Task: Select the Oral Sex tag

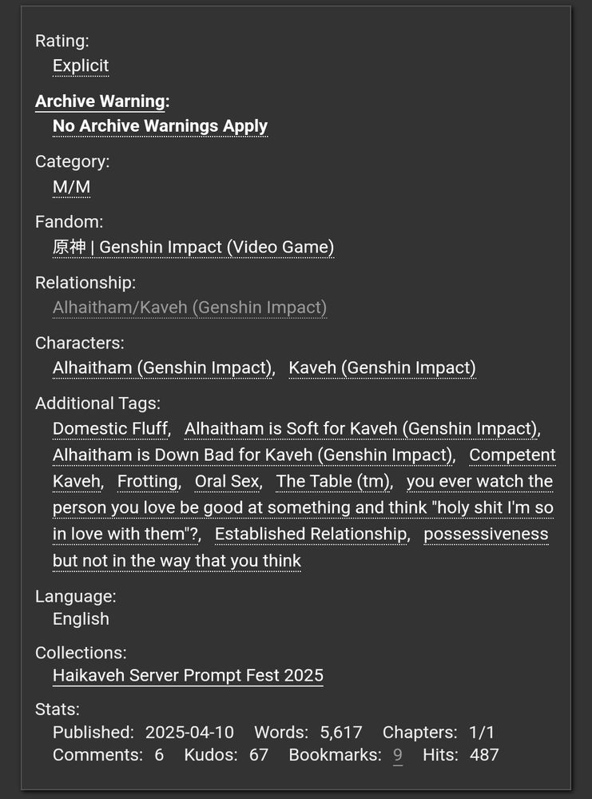Action: coord(227,482)
